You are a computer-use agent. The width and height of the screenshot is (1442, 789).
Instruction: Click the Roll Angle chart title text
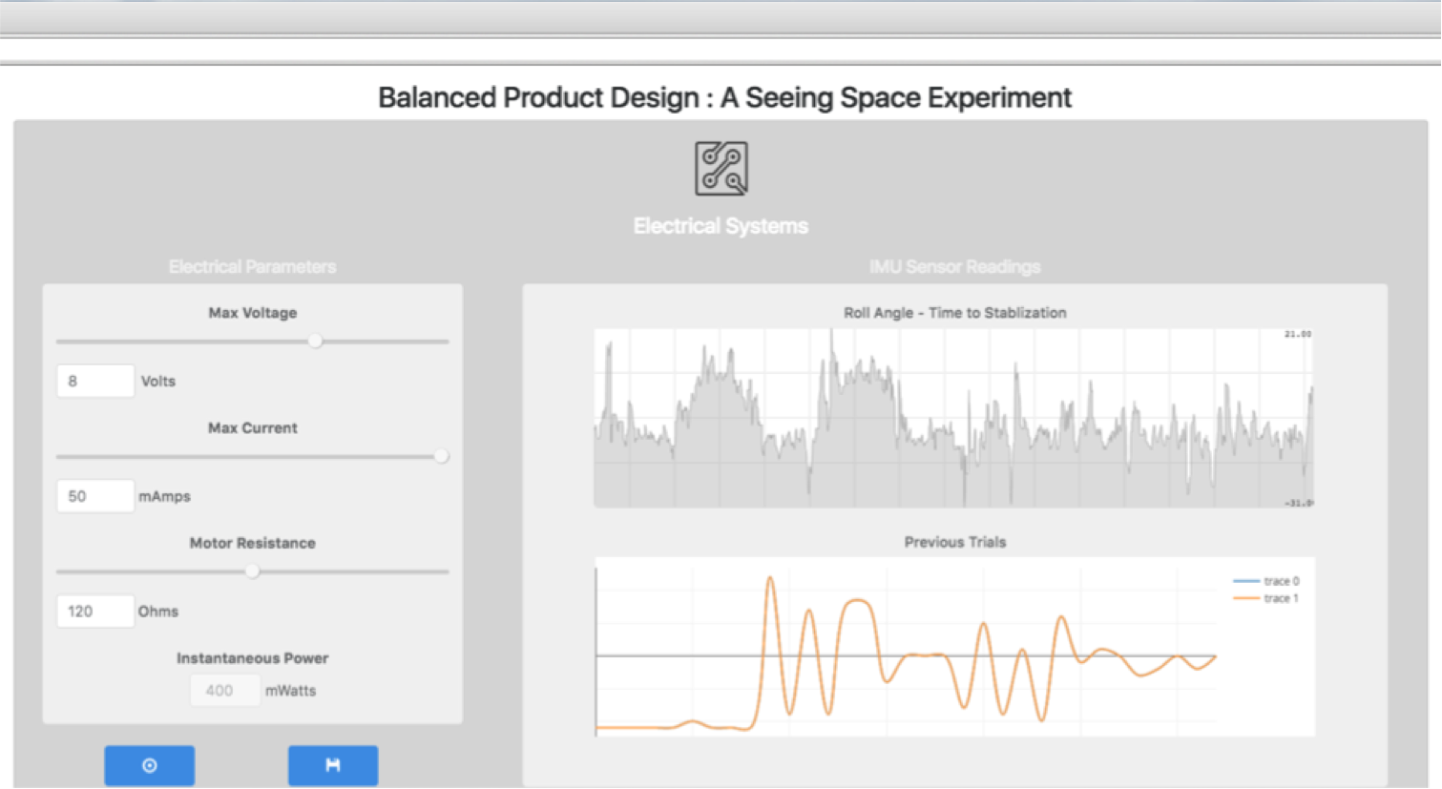(954, 313)
